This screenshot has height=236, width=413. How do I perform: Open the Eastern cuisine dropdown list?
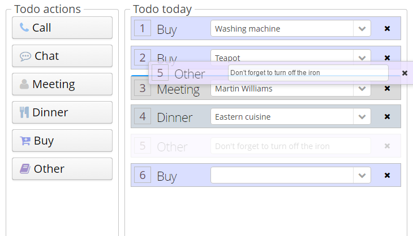(362, 116)
